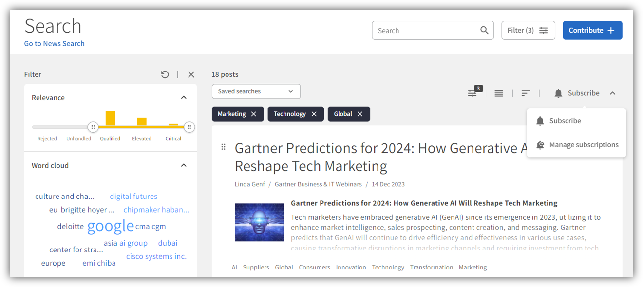Click the Contribute button
Viewport: 643px width, 287px height.
tap(592, 30)
